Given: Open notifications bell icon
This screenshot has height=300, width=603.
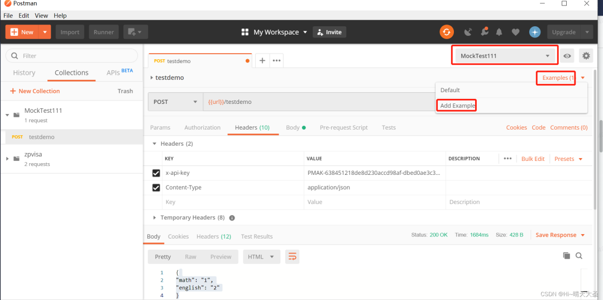Looking at the screenshot, I should tap(499, 32).
